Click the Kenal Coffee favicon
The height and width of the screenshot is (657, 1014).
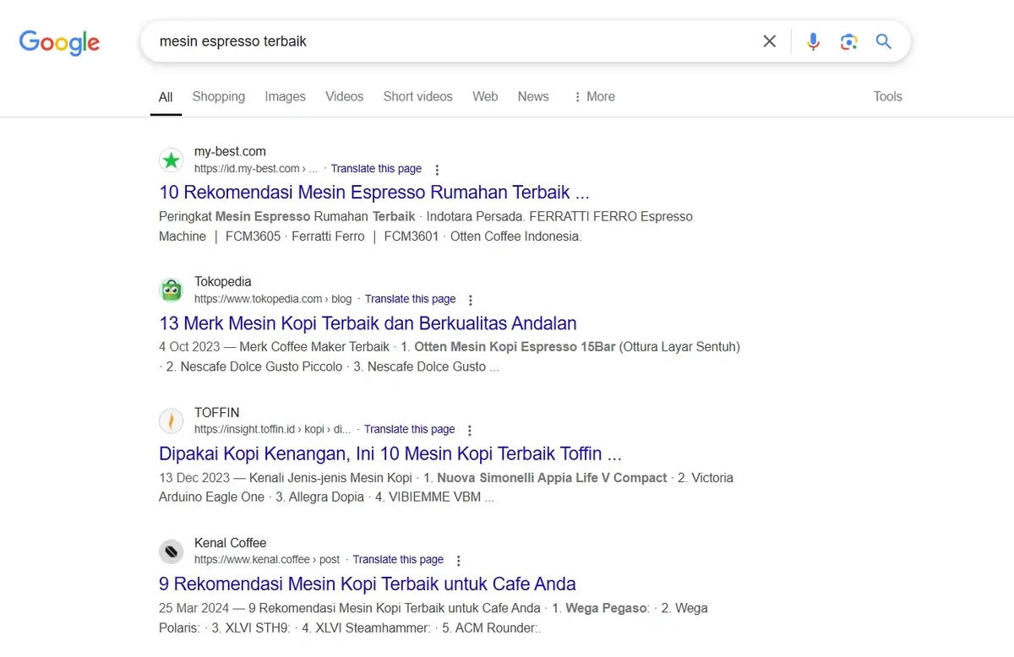click(x=172, y=551)
